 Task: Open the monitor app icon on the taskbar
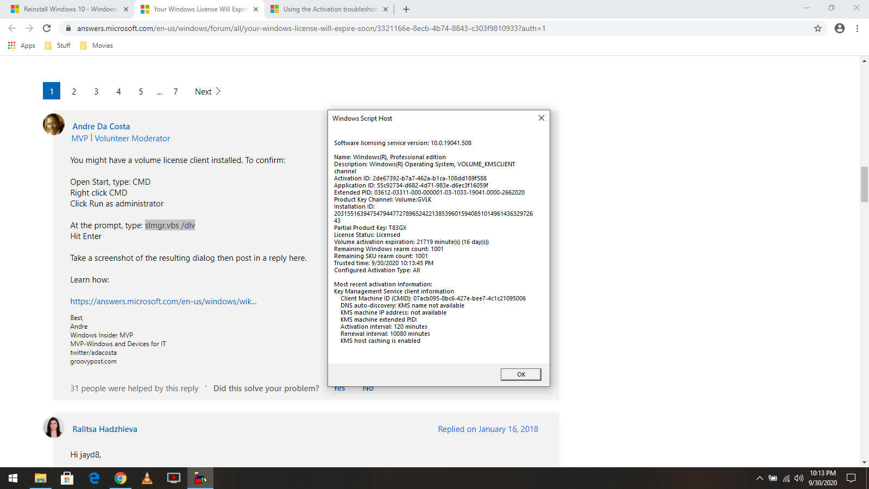click(174, 478)
